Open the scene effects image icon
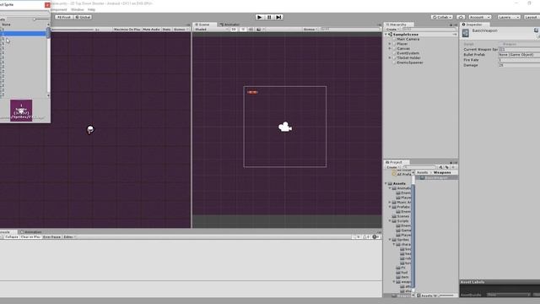The image size is (540, 304). pyautogui.click(x=259, y=30)
